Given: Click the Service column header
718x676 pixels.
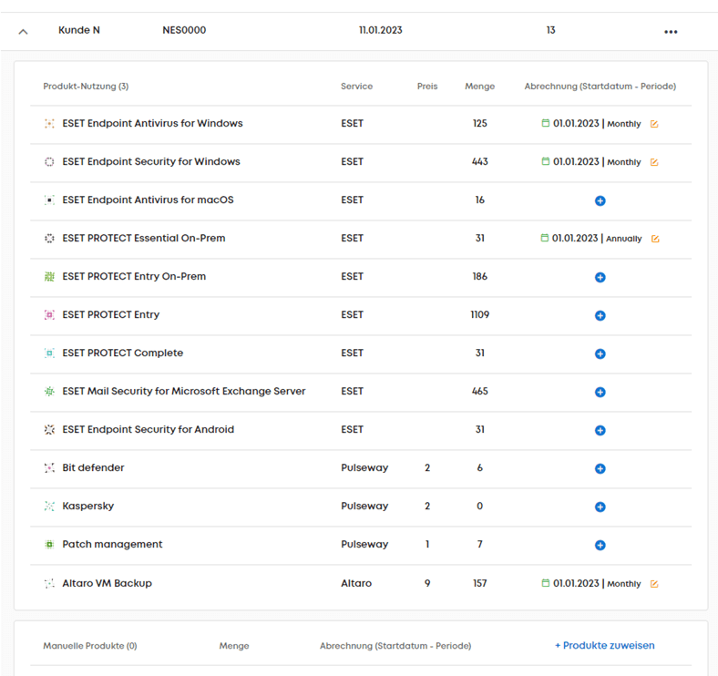Looking at the screenshot, I should (x=356, y=87).
